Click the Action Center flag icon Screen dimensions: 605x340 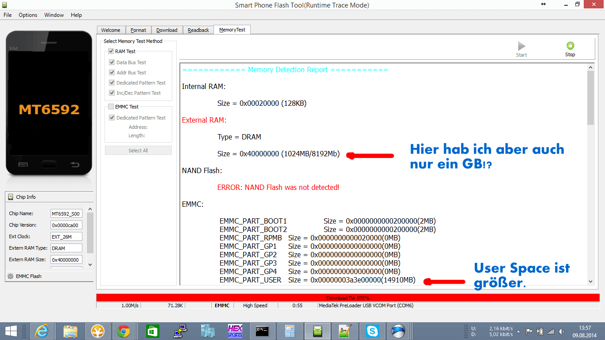[x=529, y=331]
